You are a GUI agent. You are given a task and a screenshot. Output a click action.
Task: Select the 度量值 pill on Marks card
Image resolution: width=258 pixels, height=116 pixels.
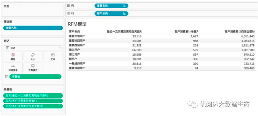[36, 77]
